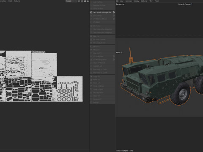Click Store UV command
The width and height of the screenshot is (203, 152).
tap(102, 96)
